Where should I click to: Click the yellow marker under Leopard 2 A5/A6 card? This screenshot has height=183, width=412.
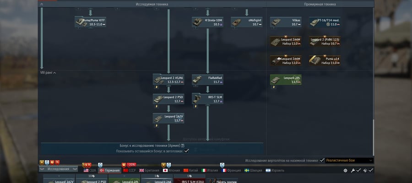point(156,87)
